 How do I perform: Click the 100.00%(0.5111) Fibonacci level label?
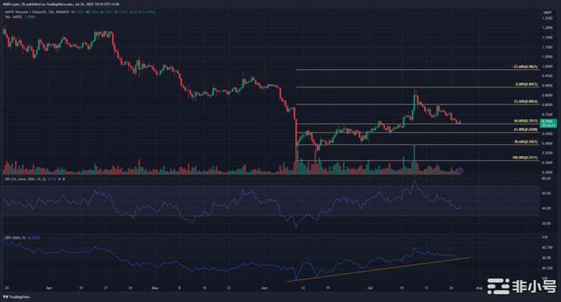coord(525,158)
